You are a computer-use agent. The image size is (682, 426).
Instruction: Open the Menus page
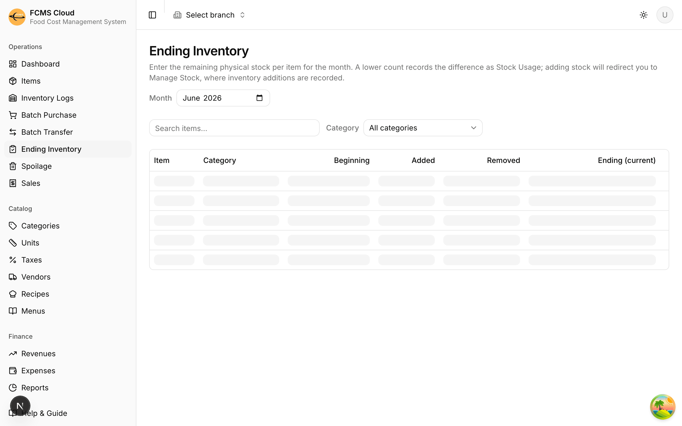[68, 311]
